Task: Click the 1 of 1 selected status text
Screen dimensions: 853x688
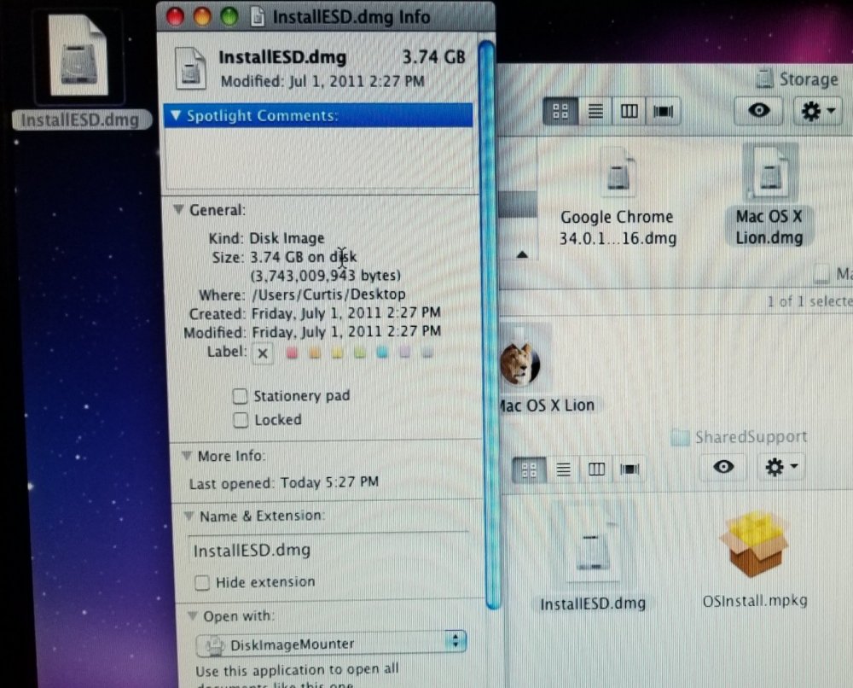Action: click(809, 301)
